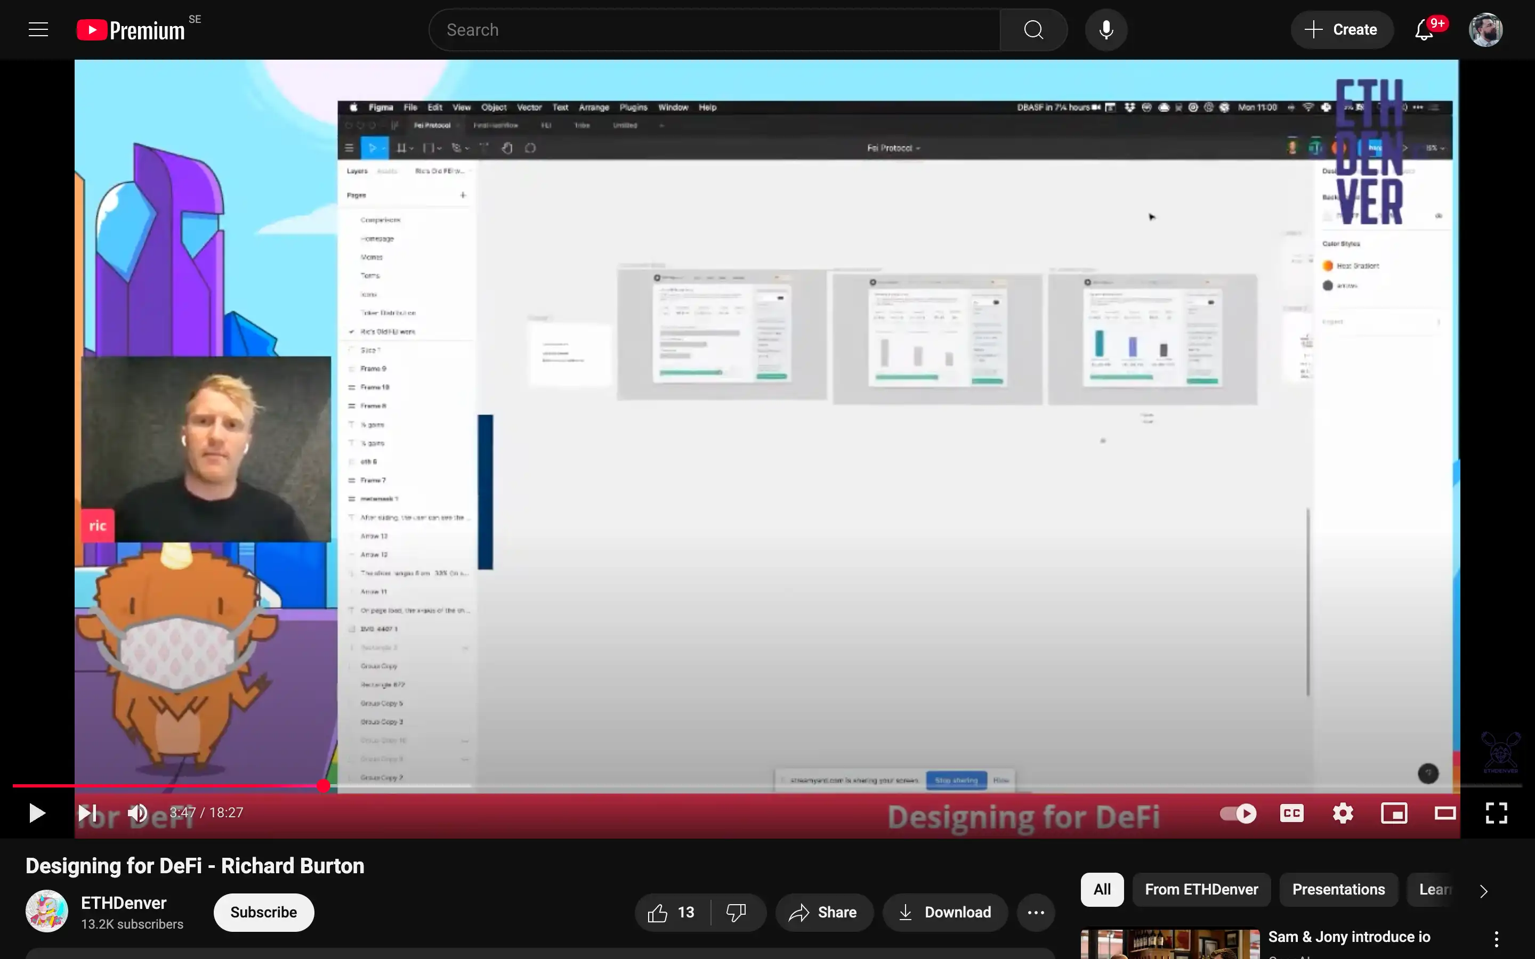Select Figma Hand tool
The height and width of the screenshot is (959, 1535).
[507, 148]
